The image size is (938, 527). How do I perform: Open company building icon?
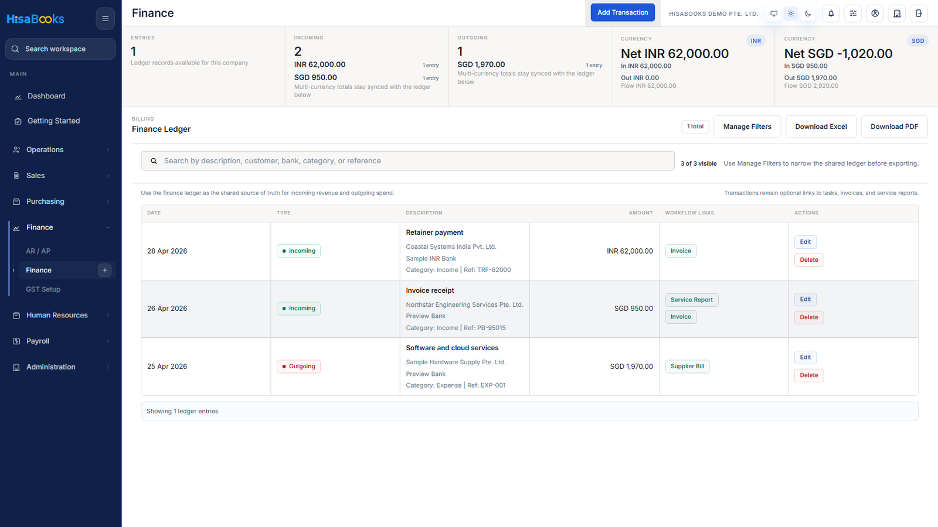[x=897, y=13]
